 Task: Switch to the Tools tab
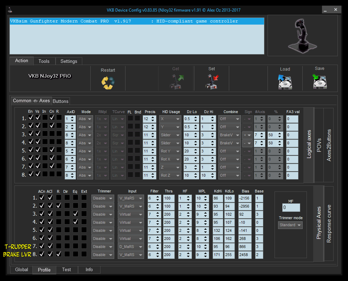click(44, 61)
